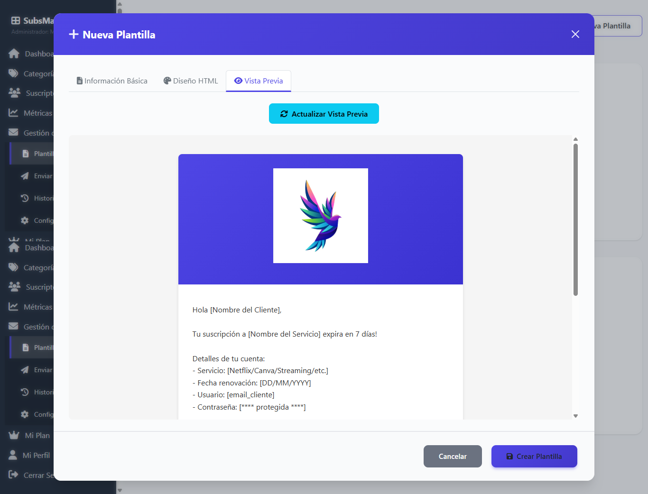Screen dimensions: 648x494
Task: Click the SubsMa grid logo icon
Action: point(16,20)
